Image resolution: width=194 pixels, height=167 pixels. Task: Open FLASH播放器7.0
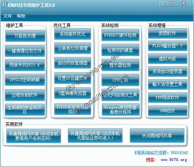[168, 46]
